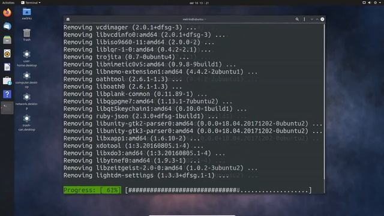Minimize the terminal window

tap(312, 19)
